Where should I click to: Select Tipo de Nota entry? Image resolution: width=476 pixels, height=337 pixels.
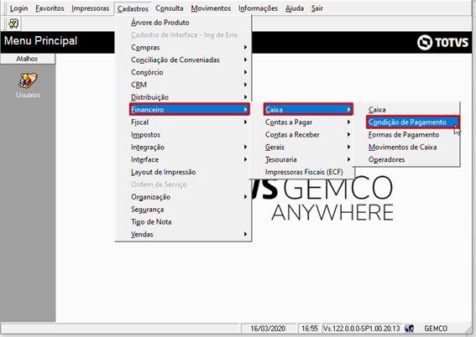[x=183, y=222]
